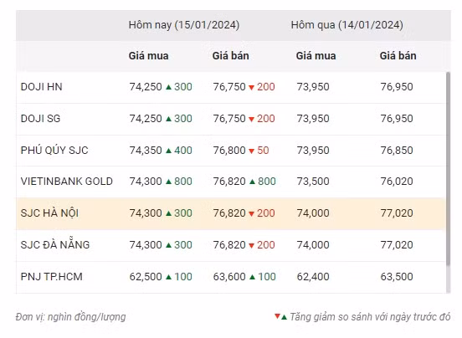Click the Đơn vị: nghìn đồng/lượng note
The height and width of the screenshot is (338, 462).
coord(70,317)
